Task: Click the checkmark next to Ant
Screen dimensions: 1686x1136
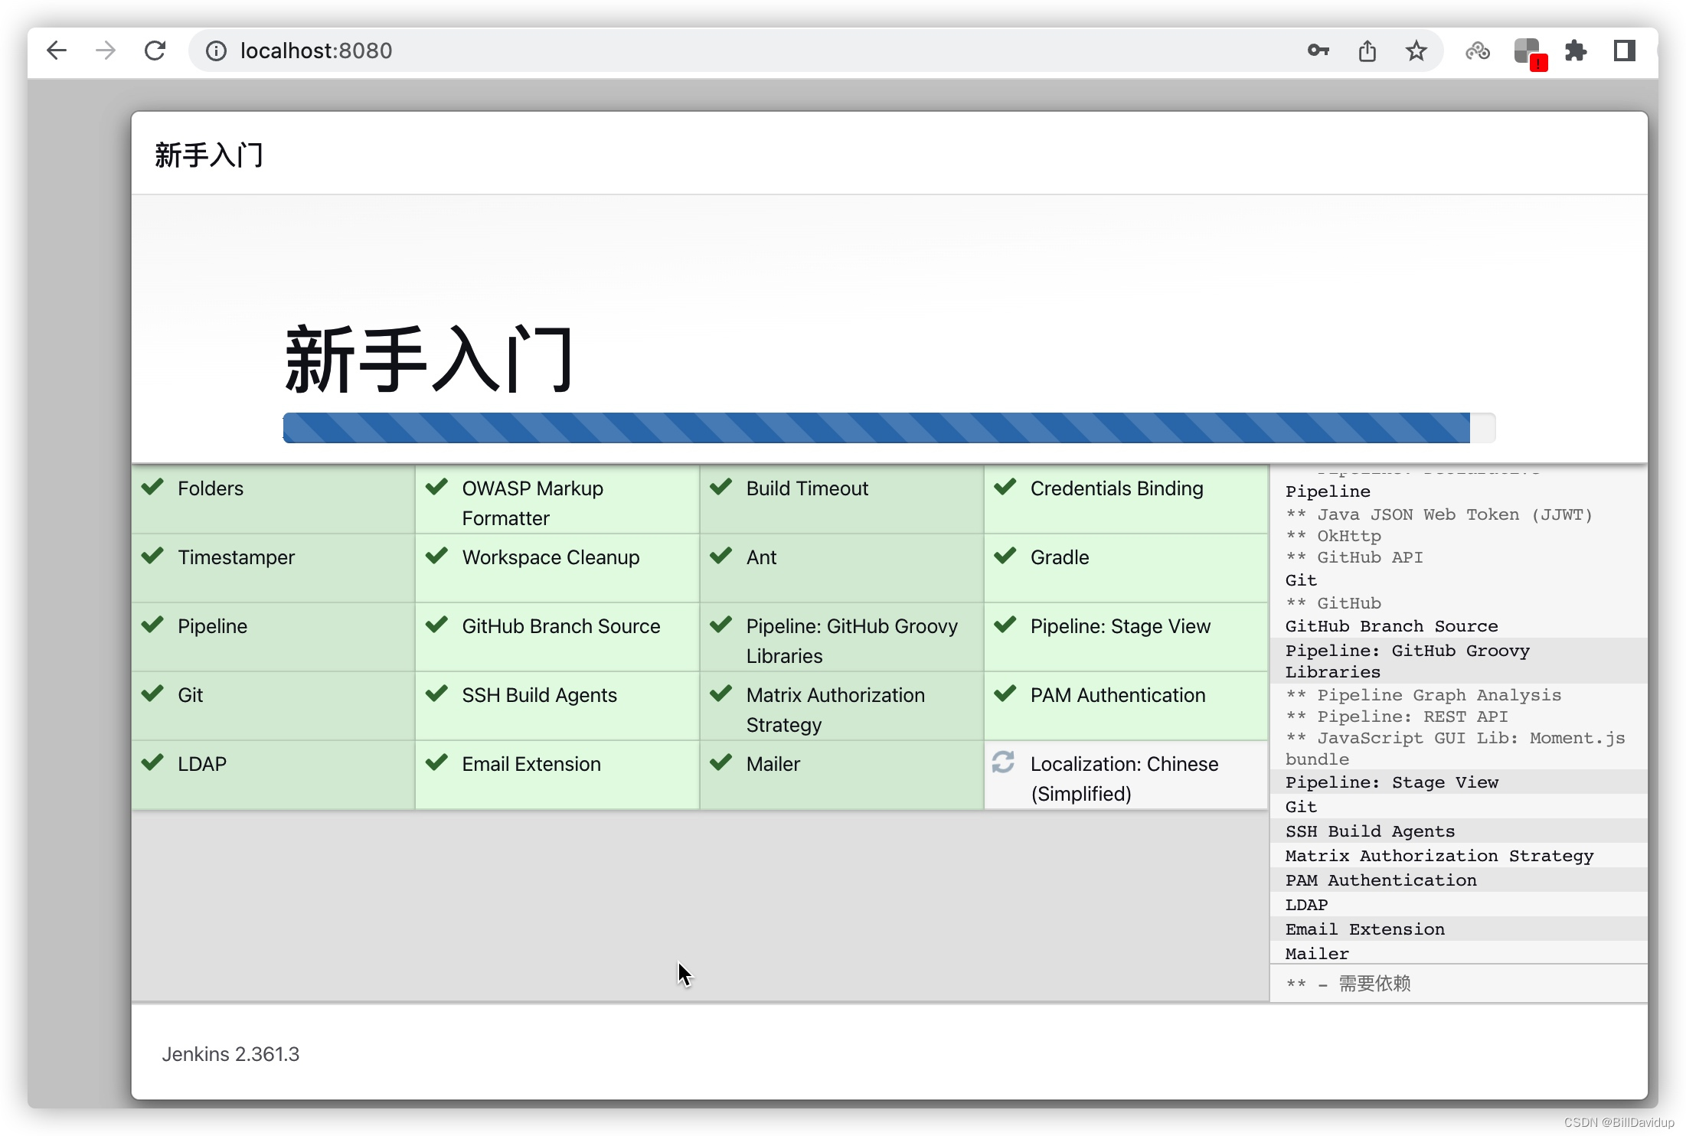Action: tap(720, 555)
